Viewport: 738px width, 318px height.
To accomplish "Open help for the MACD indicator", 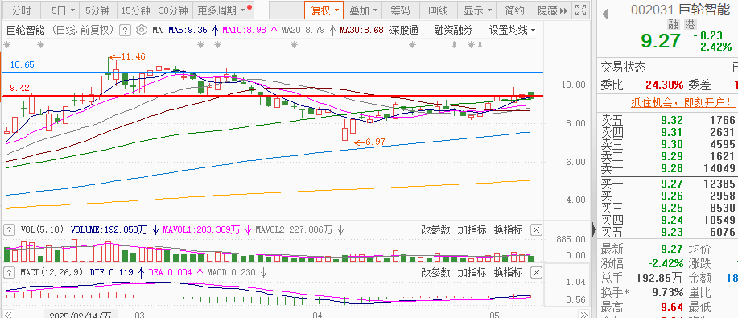I will [x=9, y=272].
